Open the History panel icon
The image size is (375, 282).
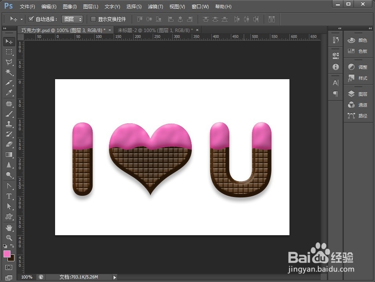pyautogui.click(x=336, y=40)
